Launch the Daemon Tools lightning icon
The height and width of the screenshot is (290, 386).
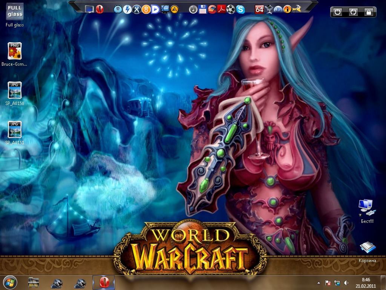click(127, 9)
